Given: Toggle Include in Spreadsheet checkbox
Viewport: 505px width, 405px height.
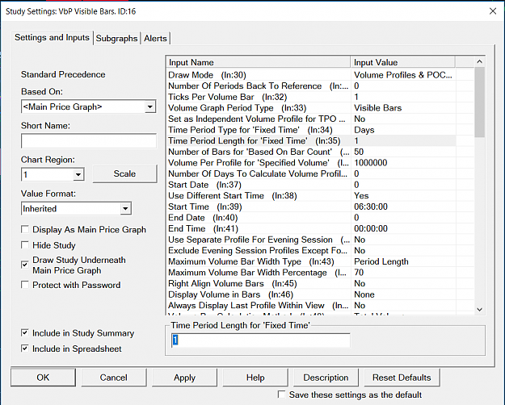Looking at the screenshot, I should (x=25, y=349).
